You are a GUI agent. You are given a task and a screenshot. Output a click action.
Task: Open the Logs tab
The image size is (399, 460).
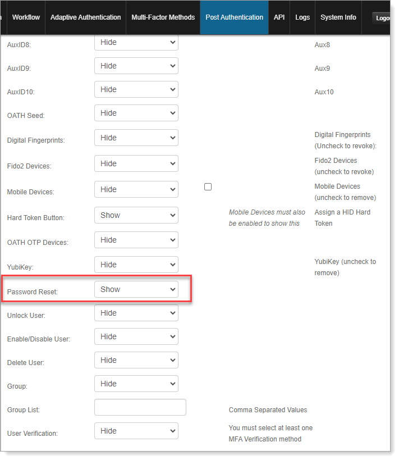[x=302, y=17]
